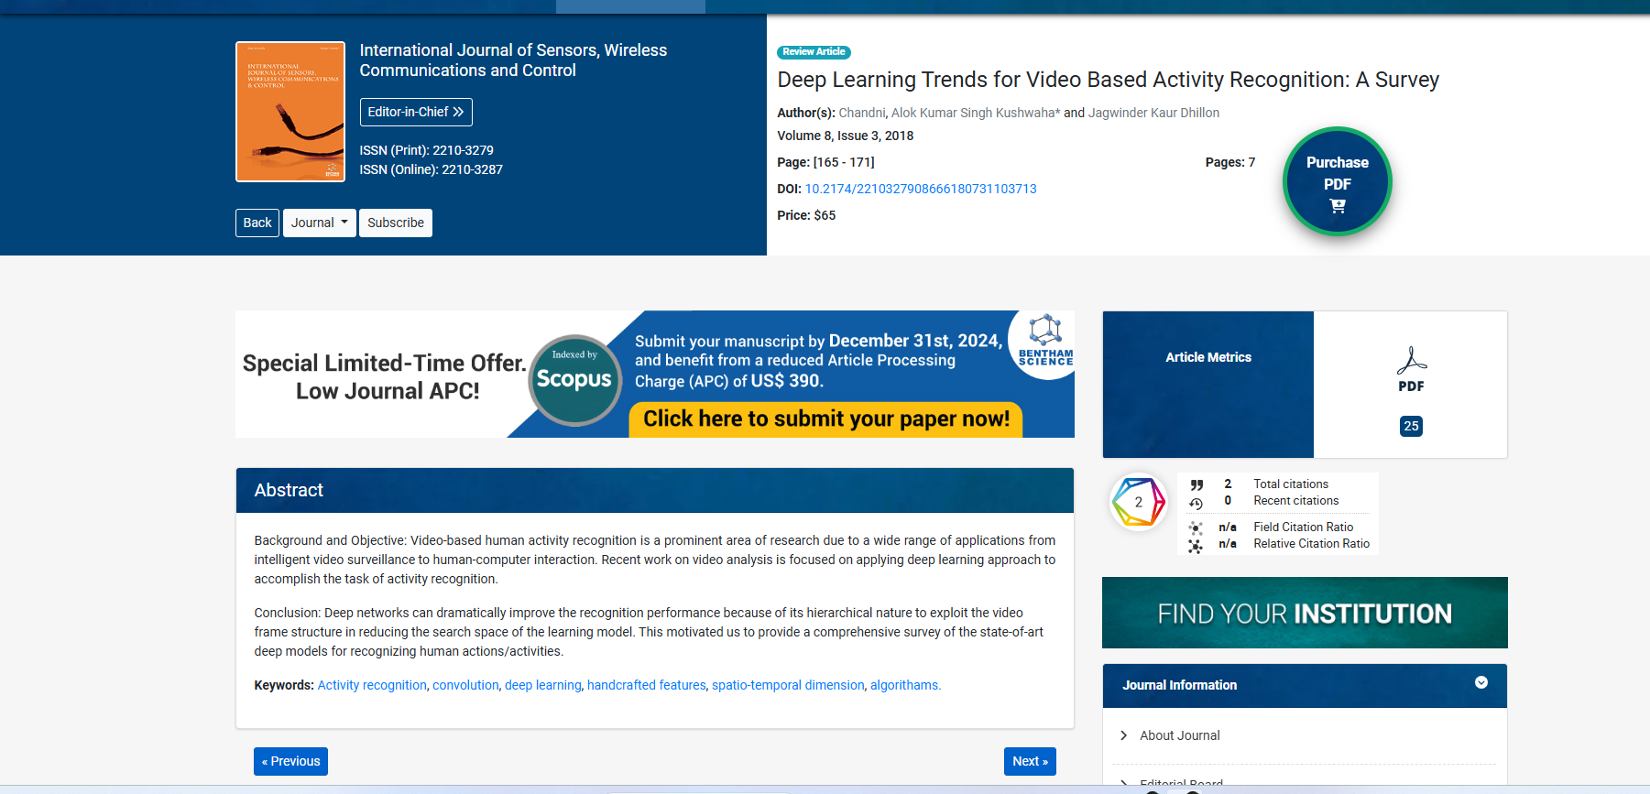Click the deep learning keyword link

(x=542, y=685)
